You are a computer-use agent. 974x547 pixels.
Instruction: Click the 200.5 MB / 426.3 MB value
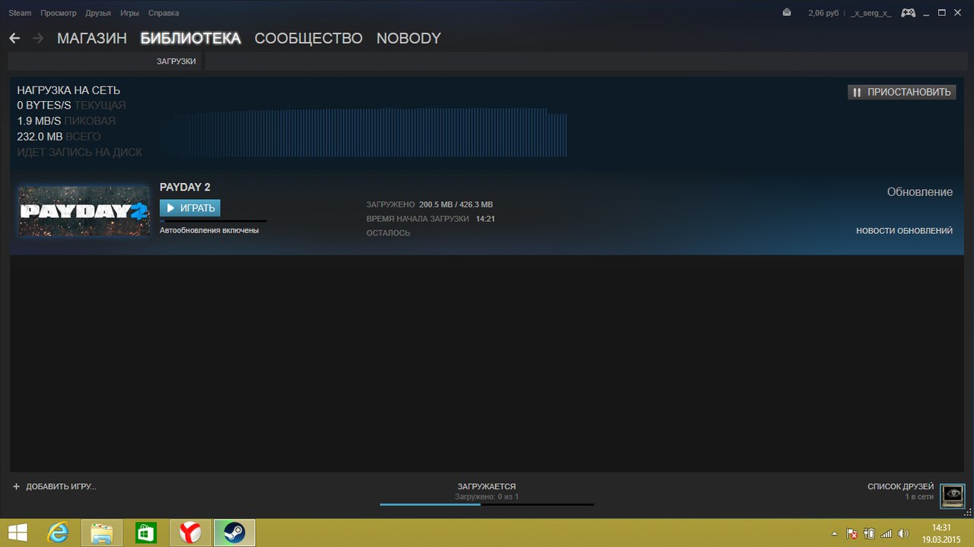tap(456, 205)
